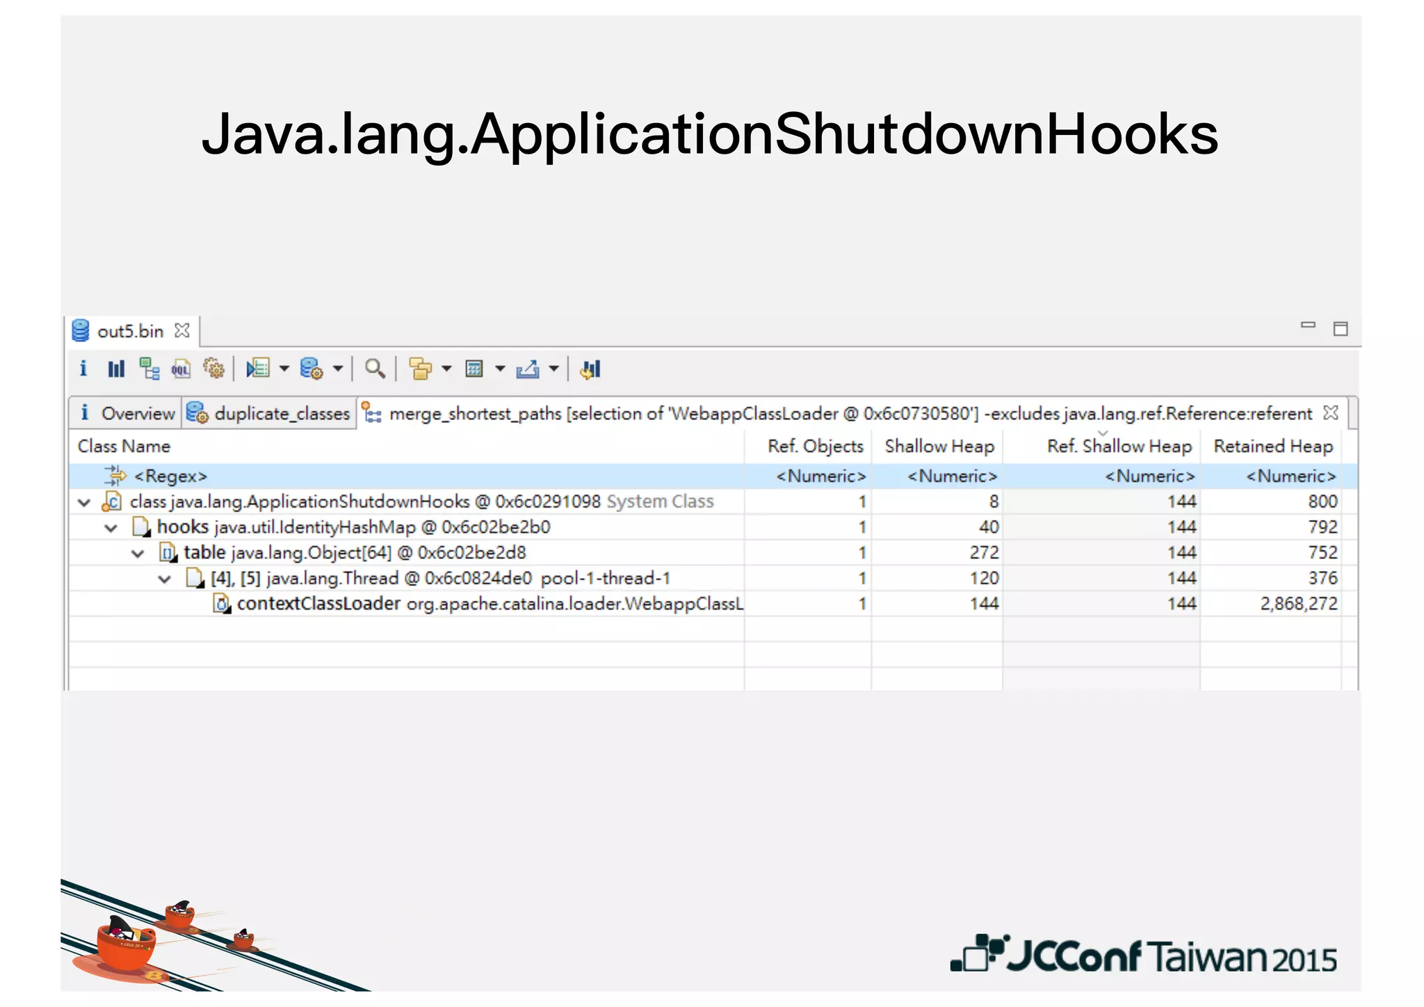The width and height of the screenshot is (1424, 1007).
Task: Open the Thread Overview gears icon
Action: [x=213, y=369]
